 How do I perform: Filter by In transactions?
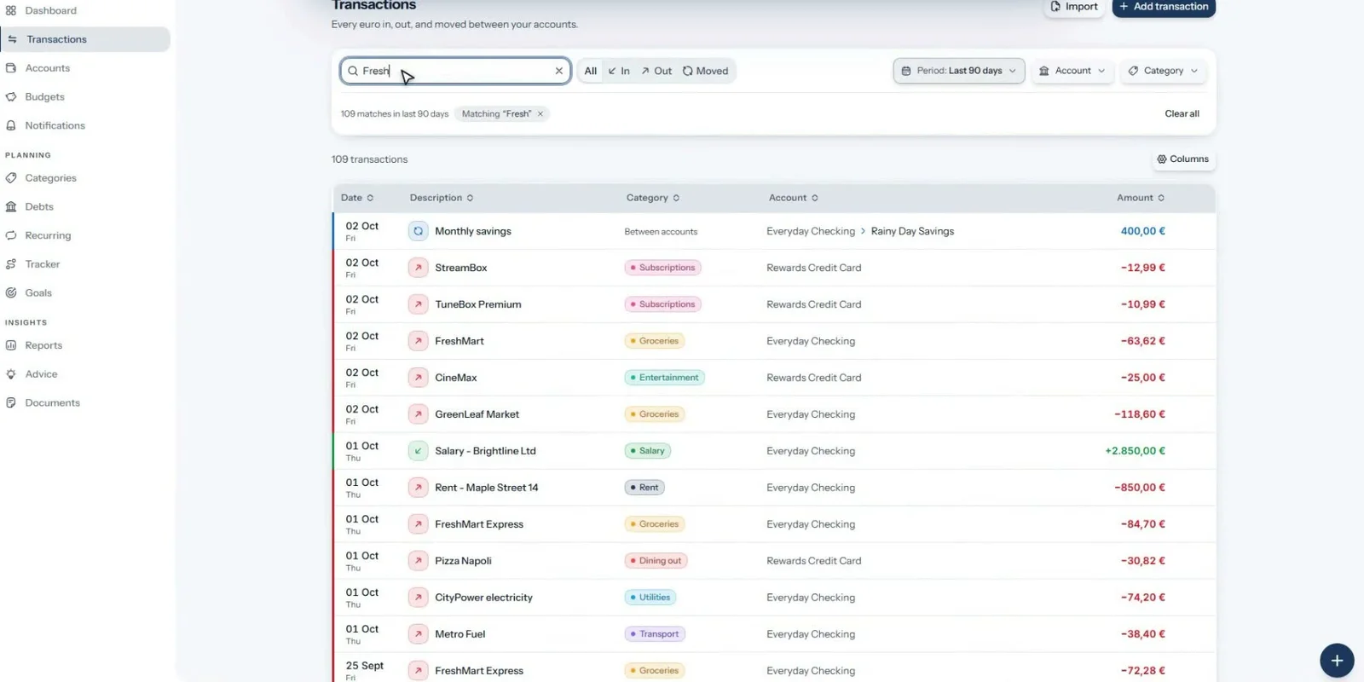(619, 71)
